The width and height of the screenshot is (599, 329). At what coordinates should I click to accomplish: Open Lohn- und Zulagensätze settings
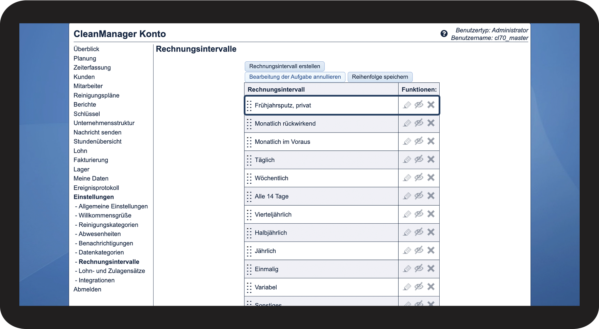click(112, 271)
